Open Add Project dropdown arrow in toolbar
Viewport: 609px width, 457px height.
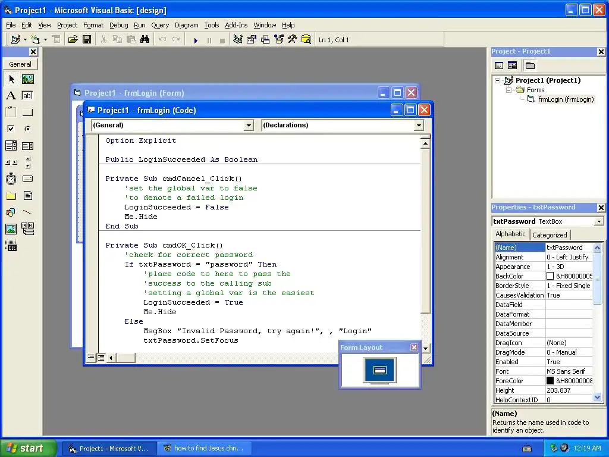25,39
